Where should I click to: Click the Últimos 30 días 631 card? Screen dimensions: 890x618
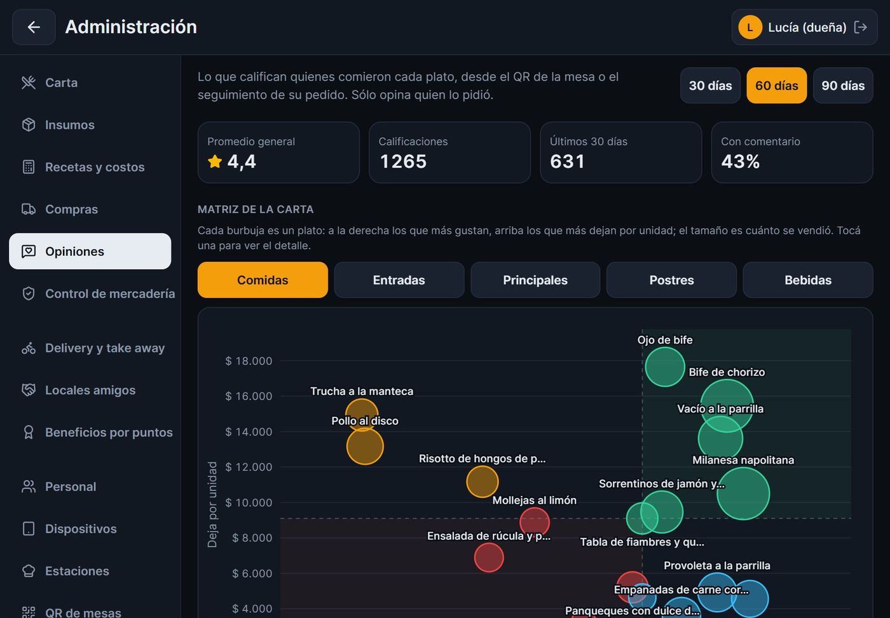coord(621,152)
